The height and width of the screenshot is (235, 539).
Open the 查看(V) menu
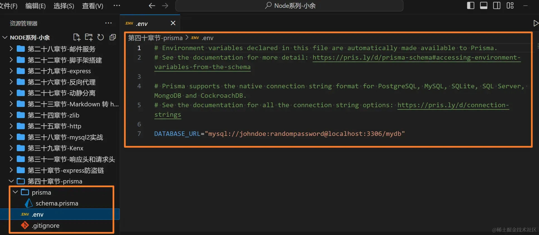92,6
